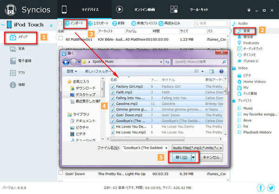Toggle the select-all checkbox in toolbar
The image size is (279, 194).
point(60,23)
